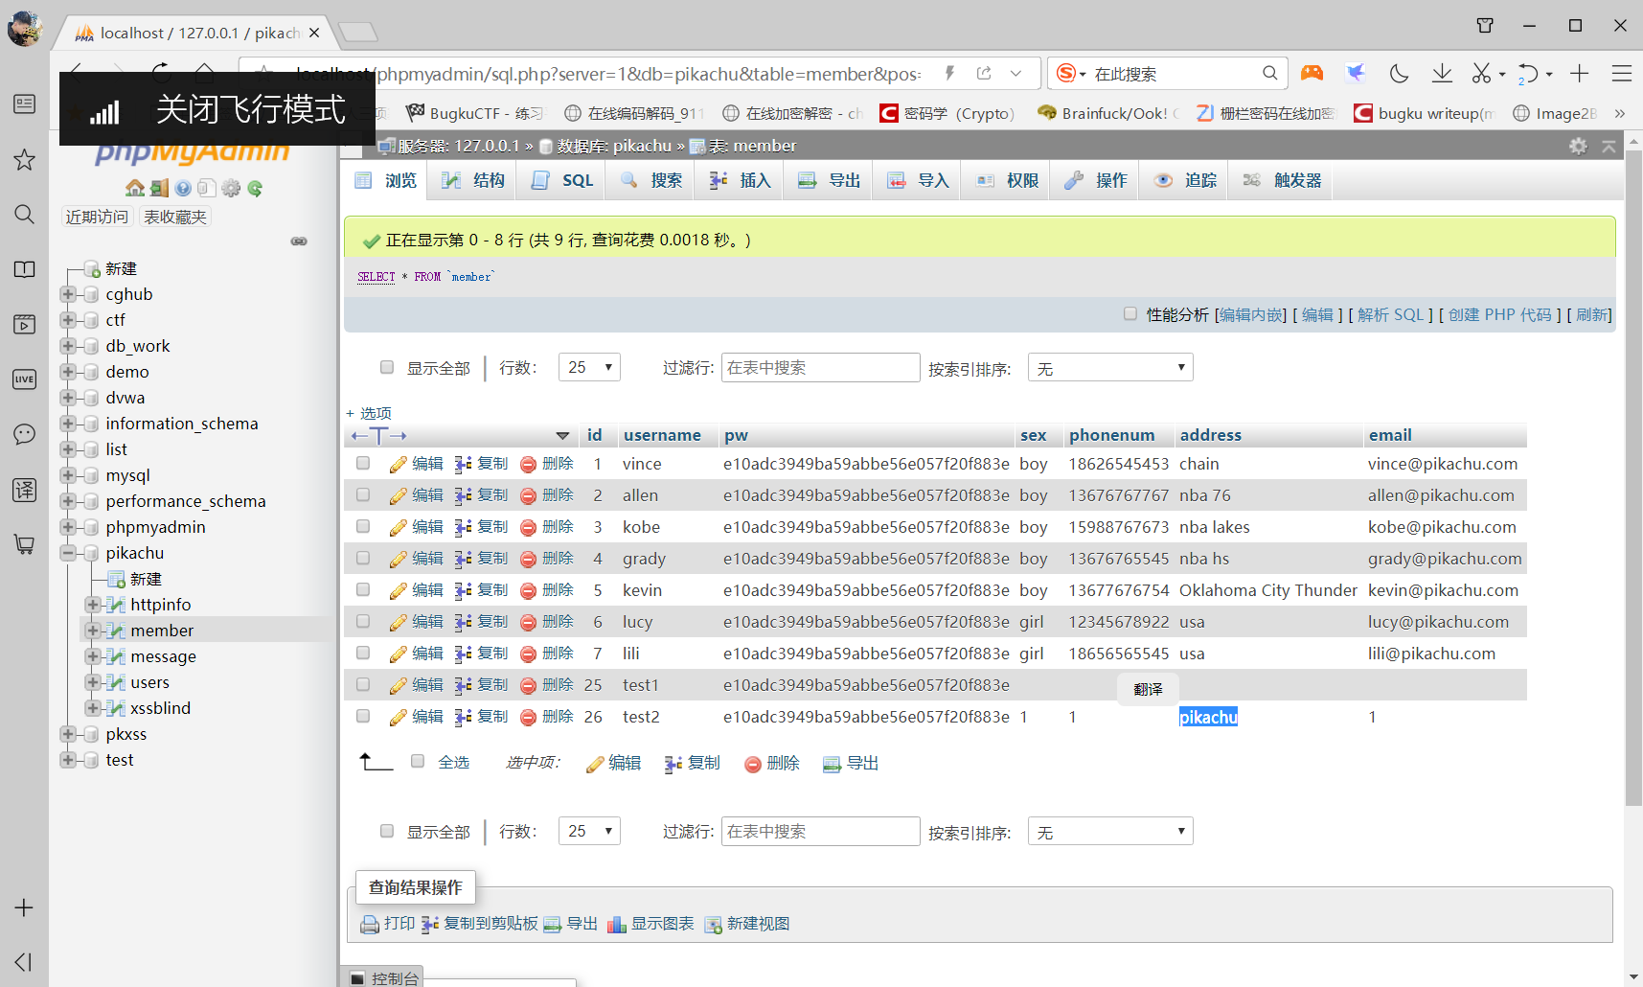Select the row checkbox for lucy
The width and height of the screenshot is (1643, 987).
pos(363,621)
